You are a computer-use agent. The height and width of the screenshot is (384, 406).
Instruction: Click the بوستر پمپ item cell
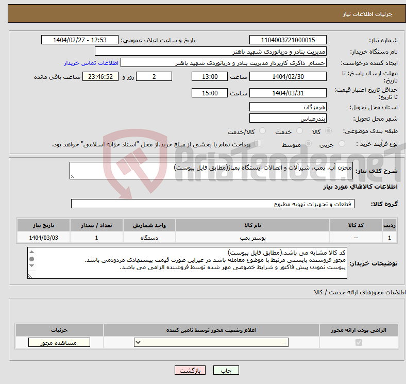click(x=252, y=237)
